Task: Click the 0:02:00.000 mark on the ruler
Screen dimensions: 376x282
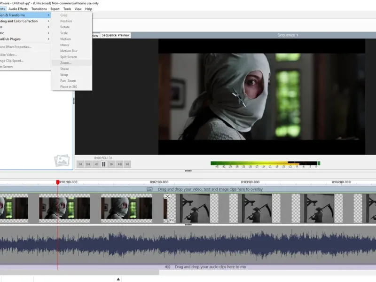Action: 159,182
